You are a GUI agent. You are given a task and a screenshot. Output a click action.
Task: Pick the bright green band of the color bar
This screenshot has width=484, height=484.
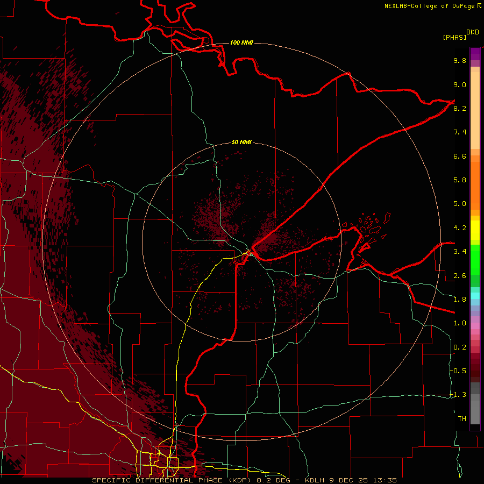click(x=475, y=259)
